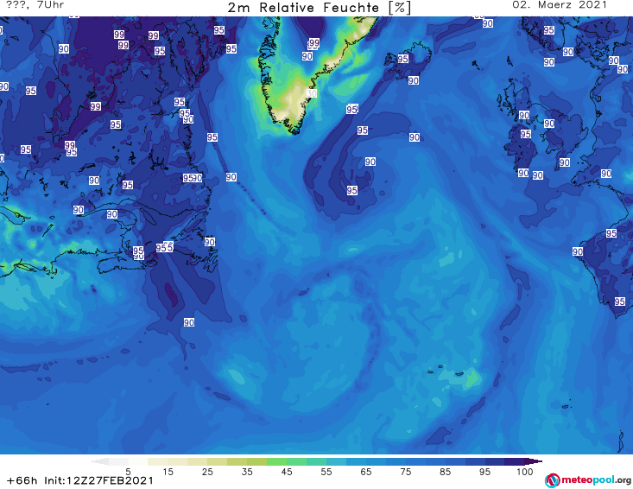Click the '90' label south of Newfoundland in the Atlantic
This screenshot has width=633, height=489.
pos(189,322)
